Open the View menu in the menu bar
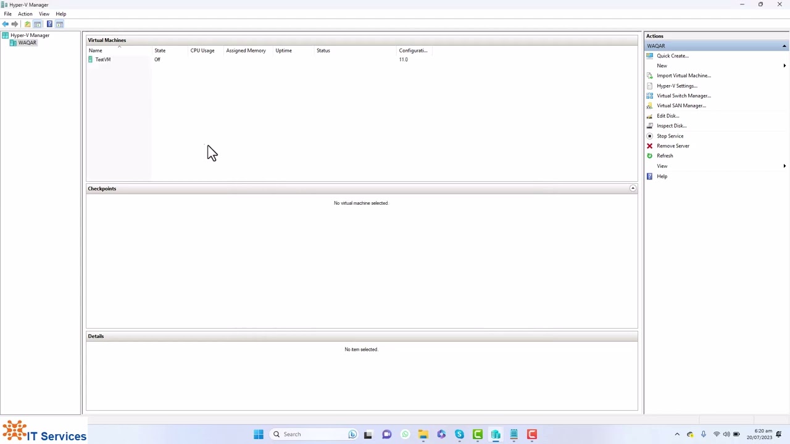The image size is (790, 444). 44,14
